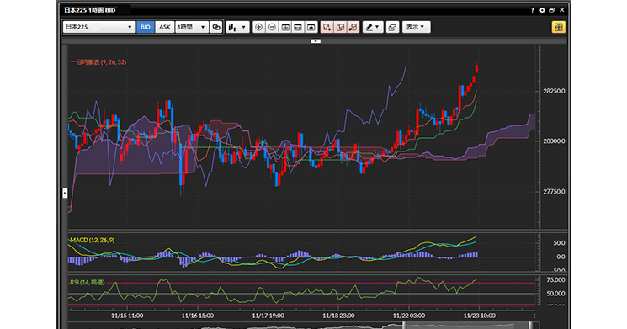Screen dimensions: 627x329
Task: Click the MACD 50.0 axis value
Action: 559,243
